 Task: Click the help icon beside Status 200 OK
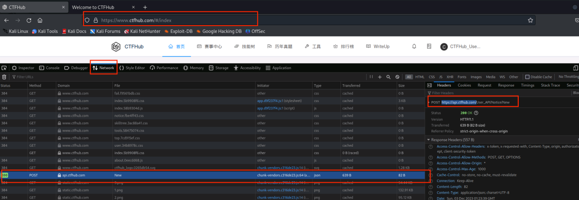[x=476, y=113]
